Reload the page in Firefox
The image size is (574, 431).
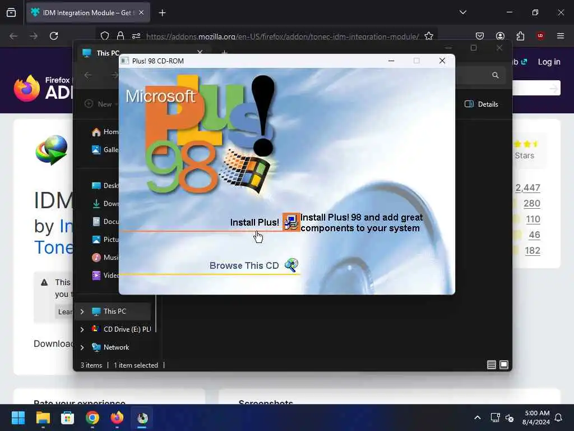click(x=54, y=36)
